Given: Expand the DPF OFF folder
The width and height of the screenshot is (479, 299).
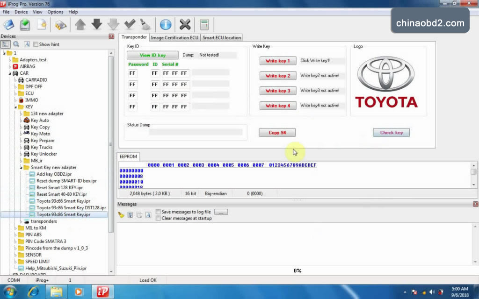Looking at the screenshot, I should click(15, 86).
